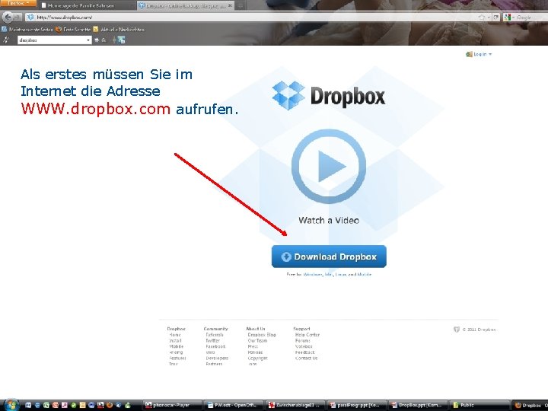The height and width of the screenshot is (411, 548).
Task: Open the Press footer link
Action: click(253, 346)
